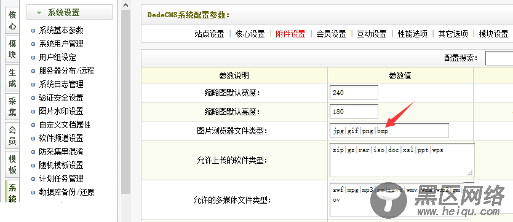
Task: Select the 系统 vertical tab
Action: tap(12, 192)
